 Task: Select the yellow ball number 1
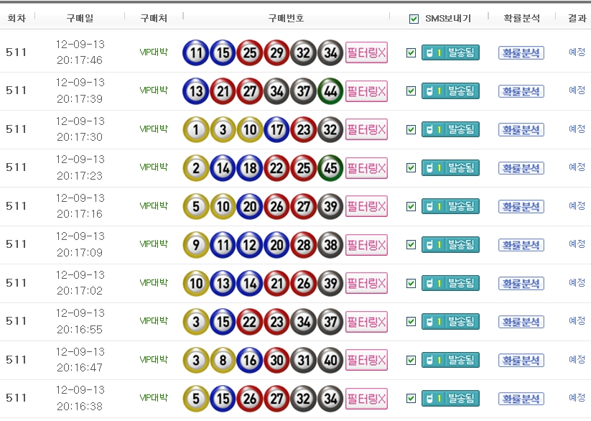(x=195, y=129)
